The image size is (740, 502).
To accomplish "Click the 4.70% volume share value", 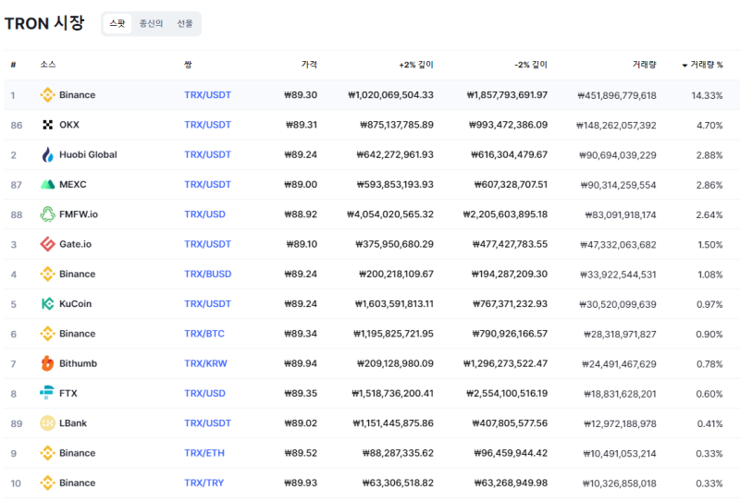I will pos(709,125).
